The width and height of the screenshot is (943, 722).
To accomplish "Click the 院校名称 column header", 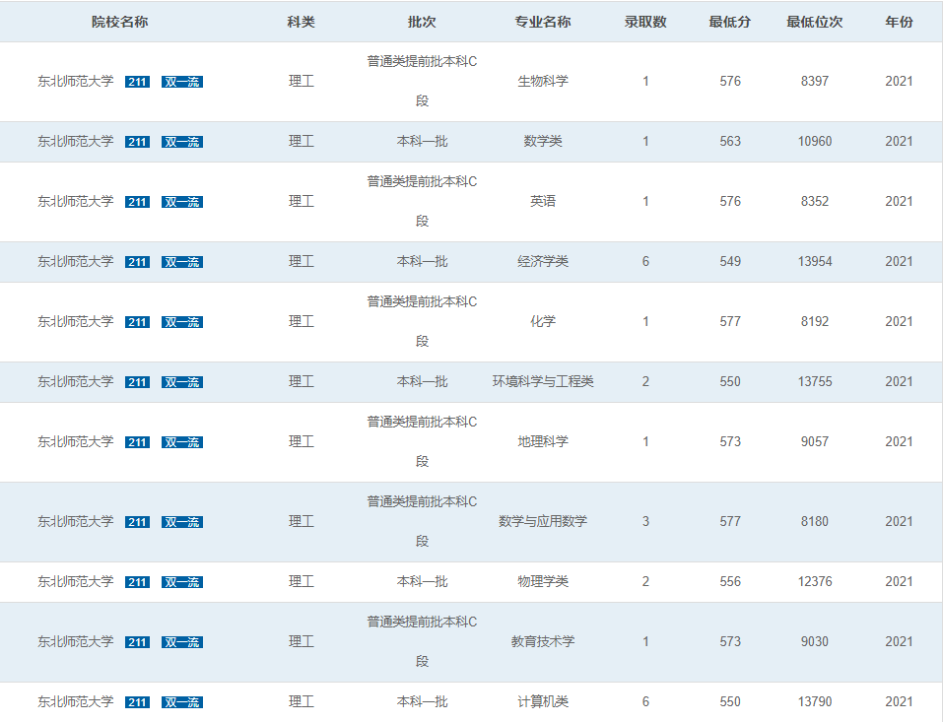I will click(119, 23).
